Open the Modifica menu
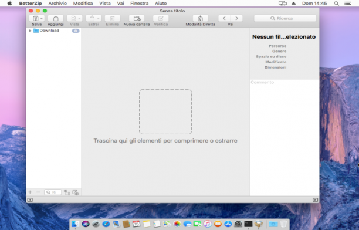The image size is (359, 230). click(83, 3)
